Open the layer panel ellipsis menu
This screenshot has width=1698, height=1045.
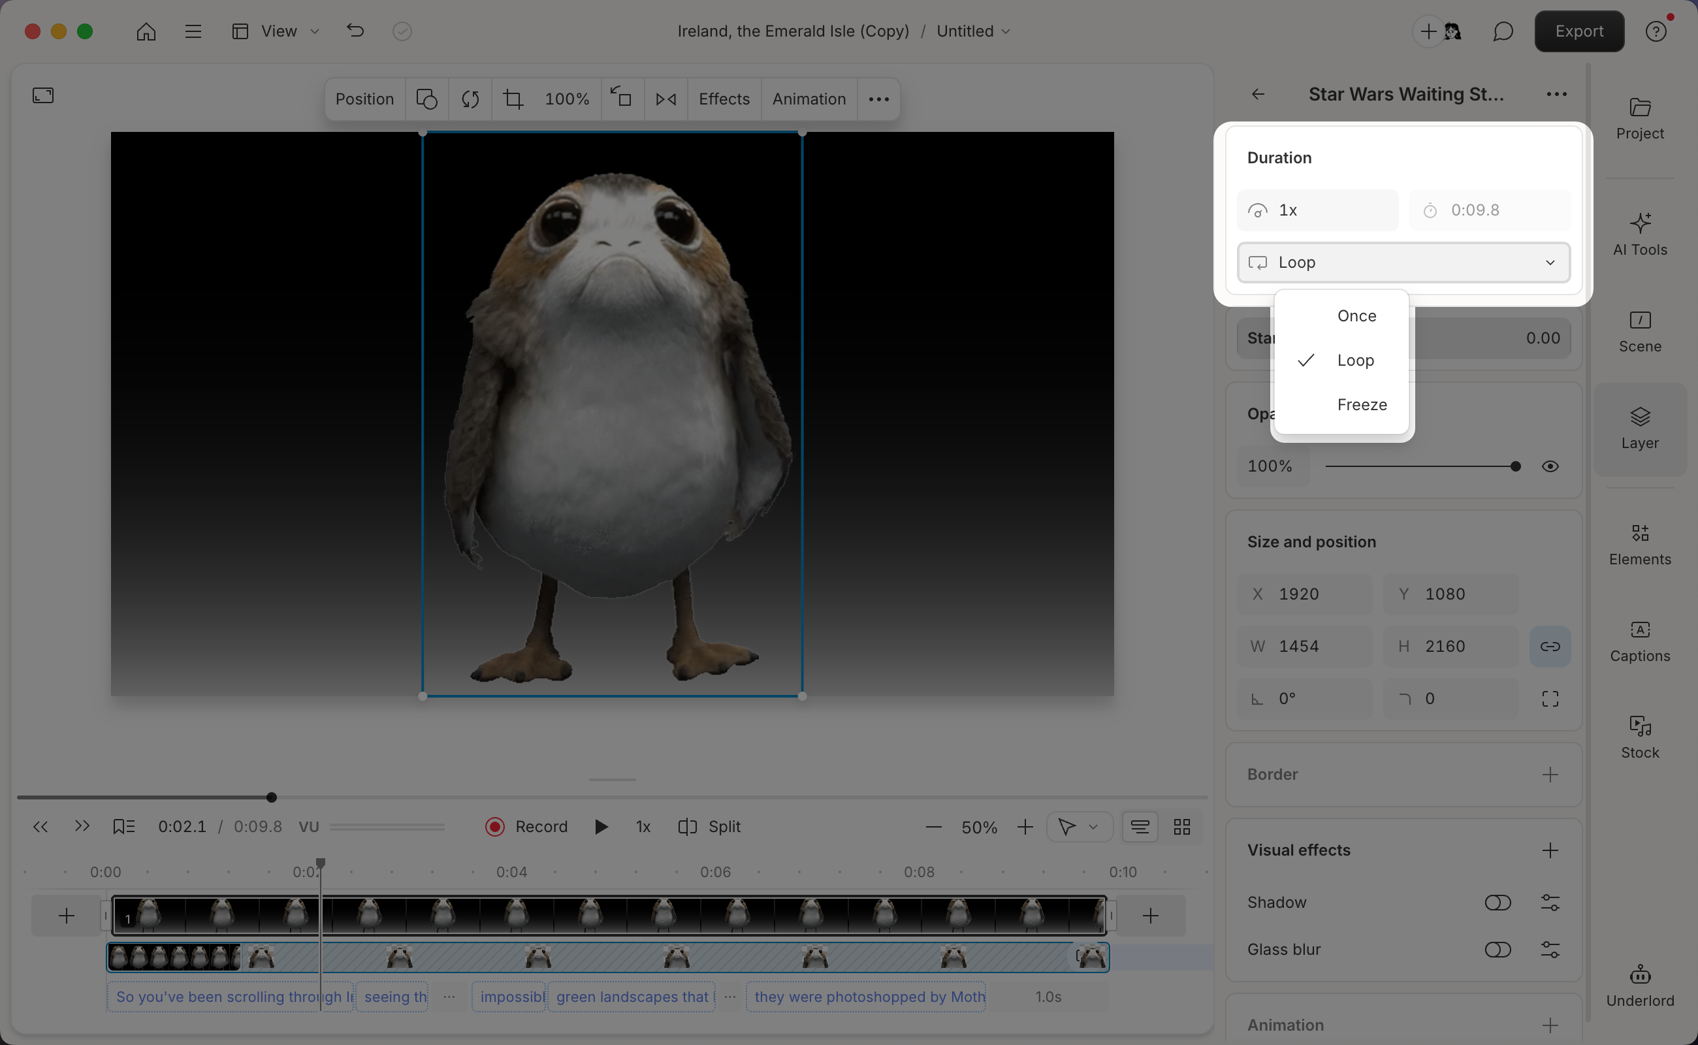(1556, 94)
